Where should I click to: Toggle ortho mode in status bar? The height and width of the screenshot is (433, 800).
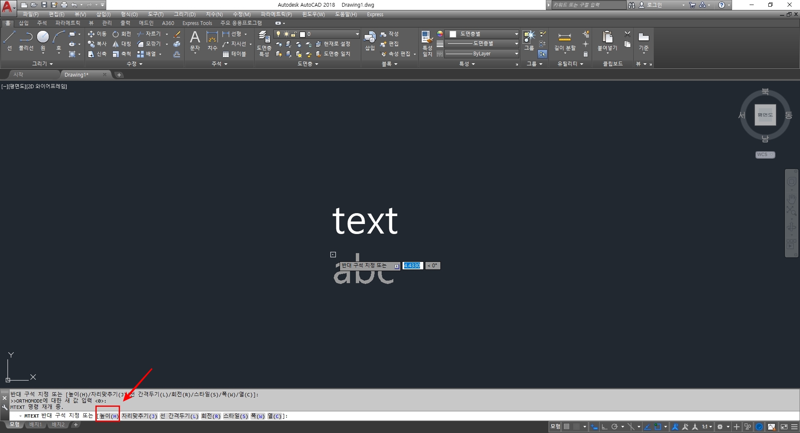pyautogui.click(x=604, y=427)
